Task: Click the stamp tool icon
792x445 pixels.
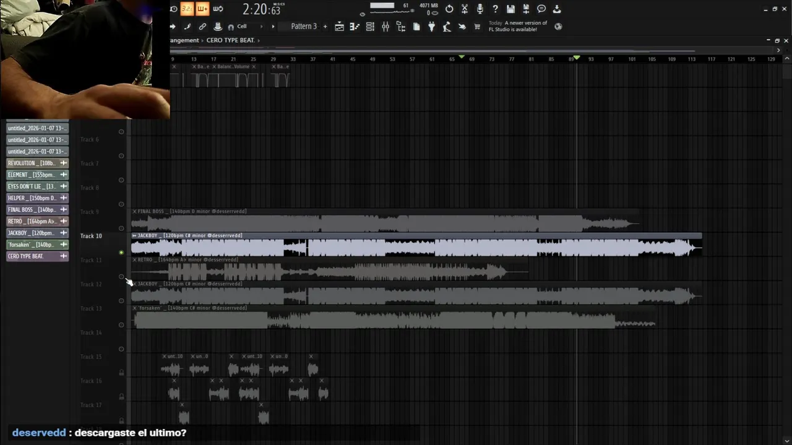Action: 218,27
